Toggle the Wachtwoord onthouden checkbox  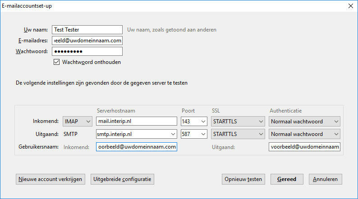[57, 62]
